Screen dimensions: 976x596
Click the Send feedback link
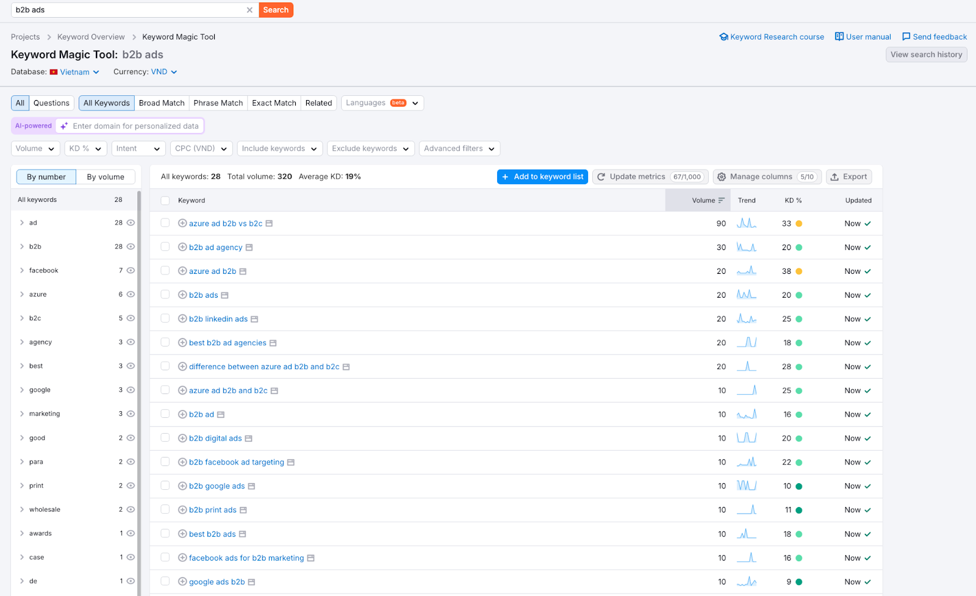(935, 37)
